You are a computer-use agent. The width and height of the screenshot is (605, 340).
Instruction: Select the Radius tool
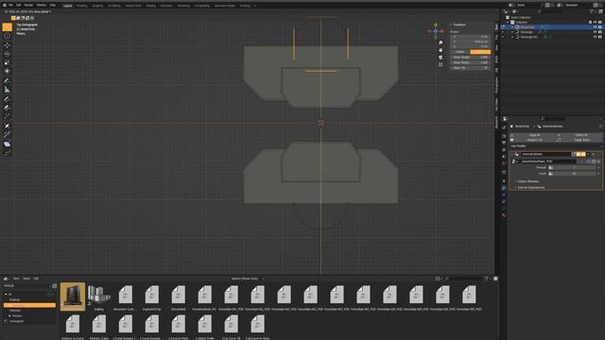[7, 126]
